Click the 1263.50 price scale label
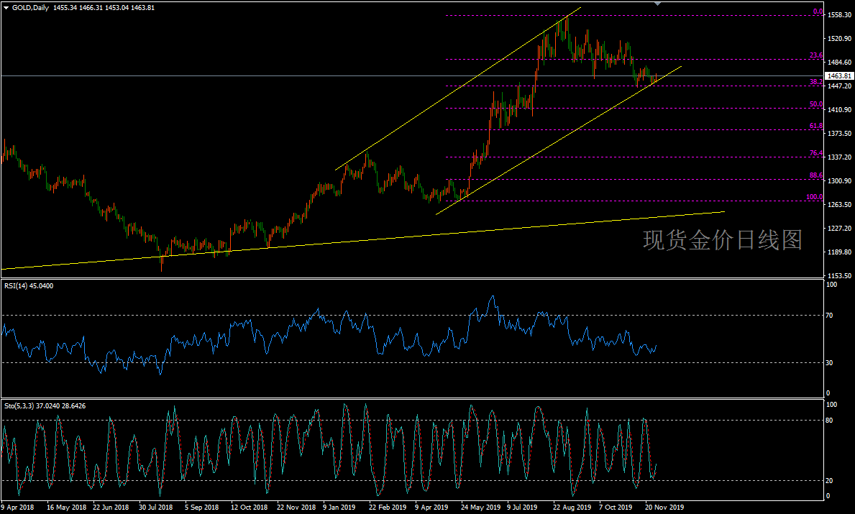 click(839, 205)
